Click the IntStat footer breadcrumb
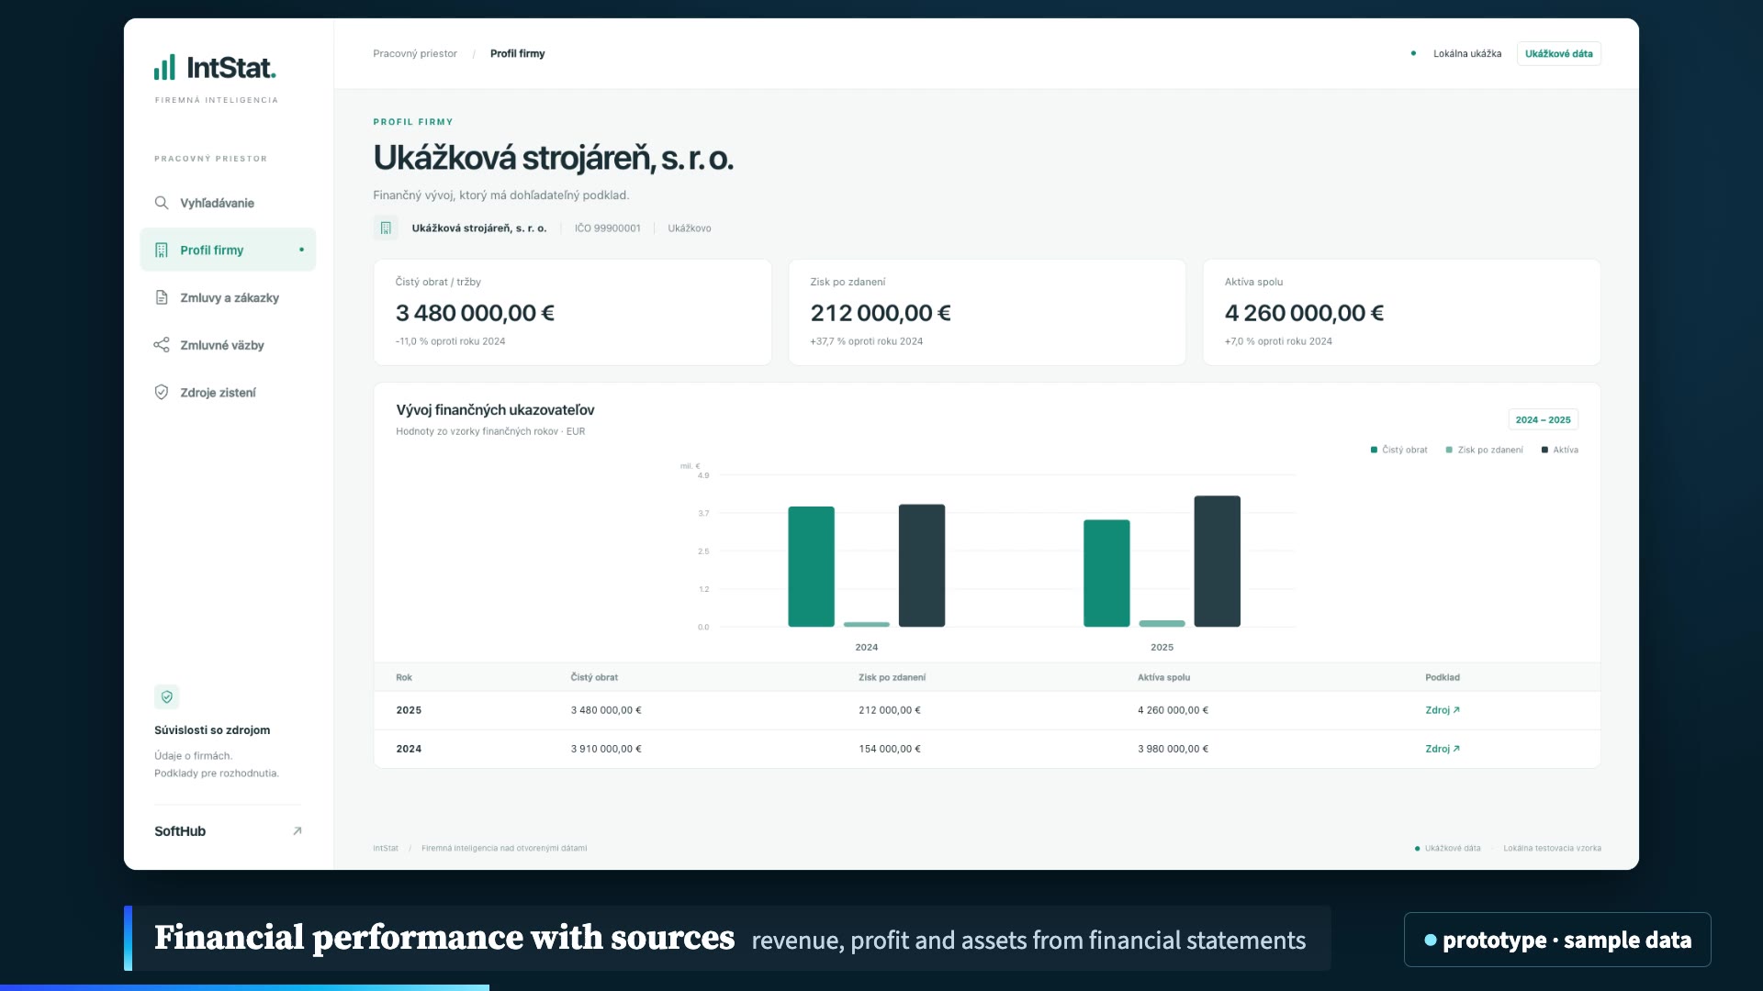1763x991 pixels. pos(386,848)
